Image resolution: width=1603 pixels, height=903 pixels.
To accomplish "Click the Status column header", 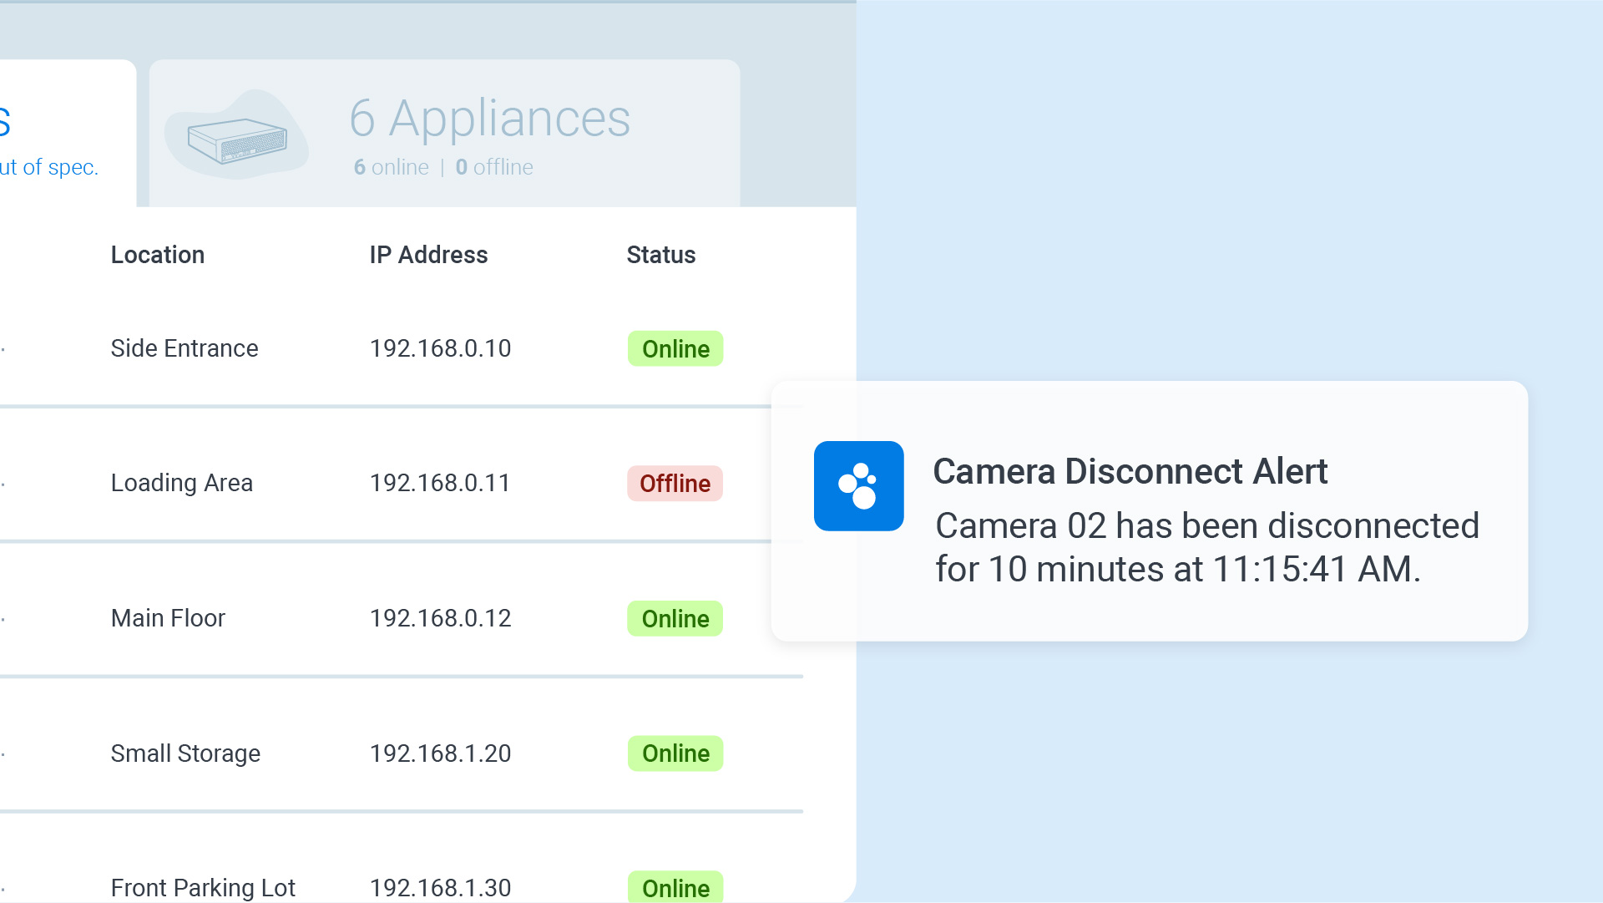I will coord(660,255).
